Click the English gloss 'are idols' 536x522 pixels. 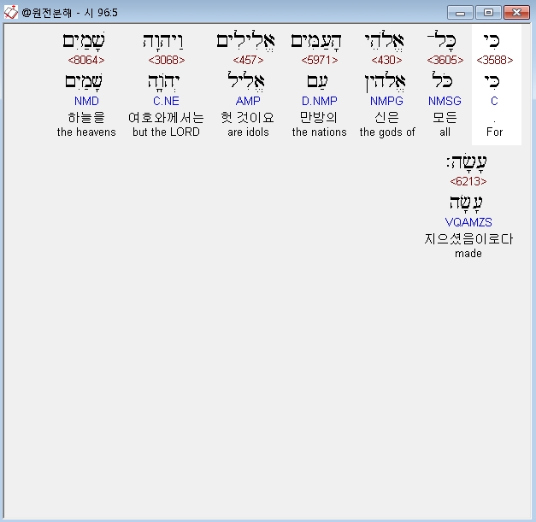[x=248, y=132]
